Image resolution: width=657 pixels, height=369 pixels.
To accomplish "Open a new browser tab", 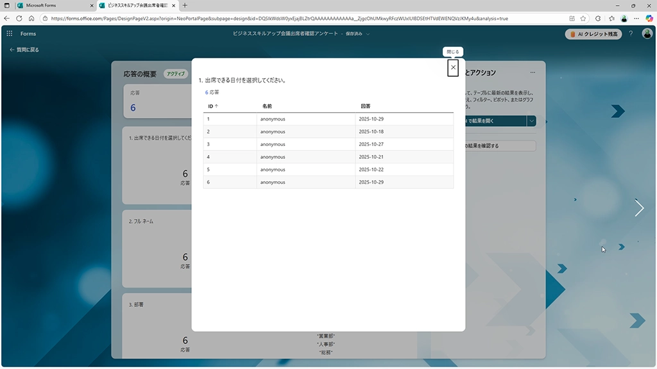I will (x=185, y=5).
